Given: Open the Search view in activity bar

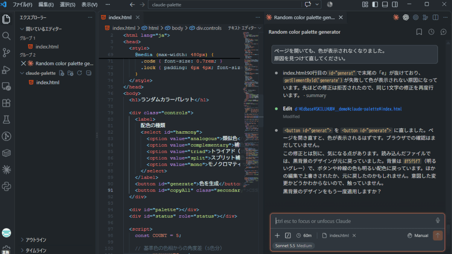Looking at the screenshot, I should pos(6,36).
